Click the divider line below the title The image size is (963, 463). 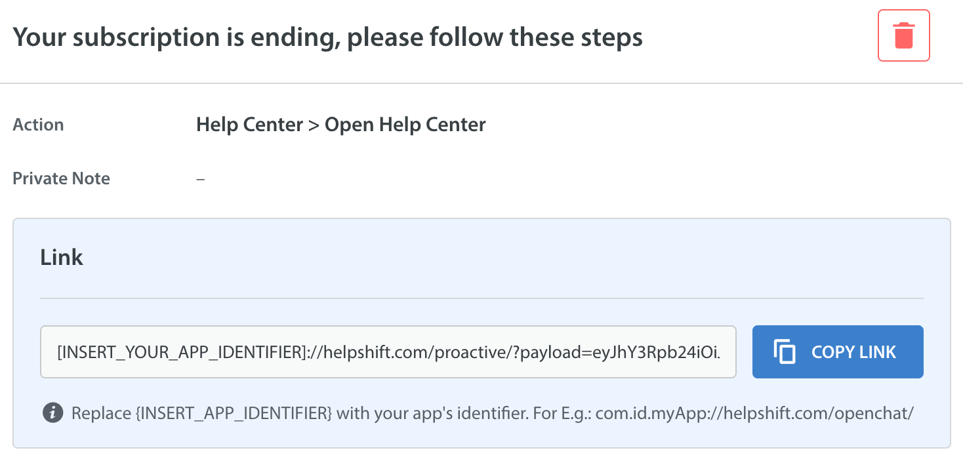click(x=481, y=83)
